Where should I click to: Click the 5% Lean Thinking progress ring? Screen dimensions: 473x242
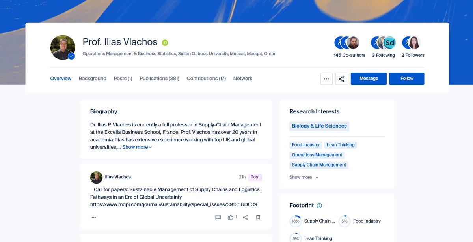click(x=296, y=238)
